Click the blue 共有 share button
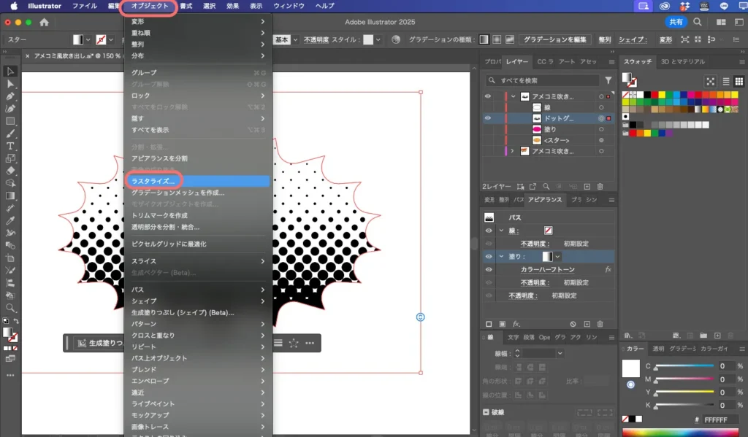The image size is (748, 437). click(676, 23)
